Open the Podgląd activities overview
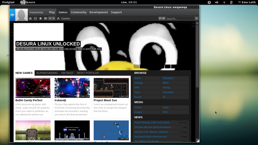The image size is (258, 145). [x=8, y=2]
